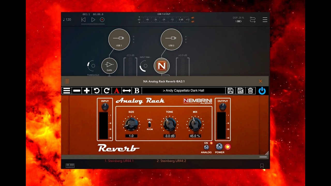Click the Nembrini Audio logo
The width and height of the screenshot is (331, 186).
point(198,101)
